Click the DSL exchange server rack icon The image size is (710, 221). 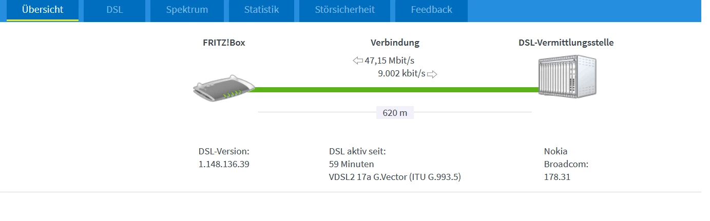(566, 77)
